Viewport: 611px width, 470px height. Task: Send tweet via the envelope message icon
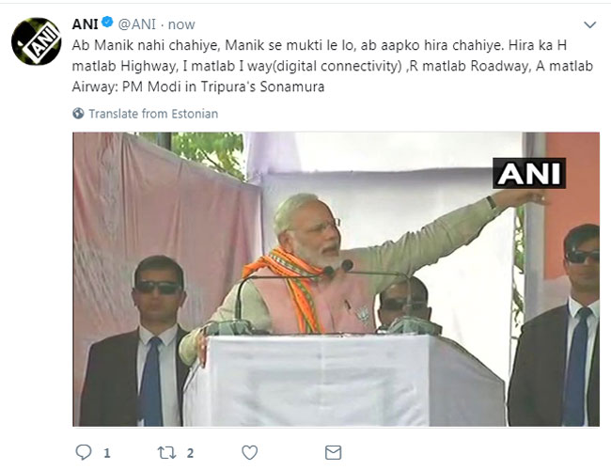click(x=333, y=452)
